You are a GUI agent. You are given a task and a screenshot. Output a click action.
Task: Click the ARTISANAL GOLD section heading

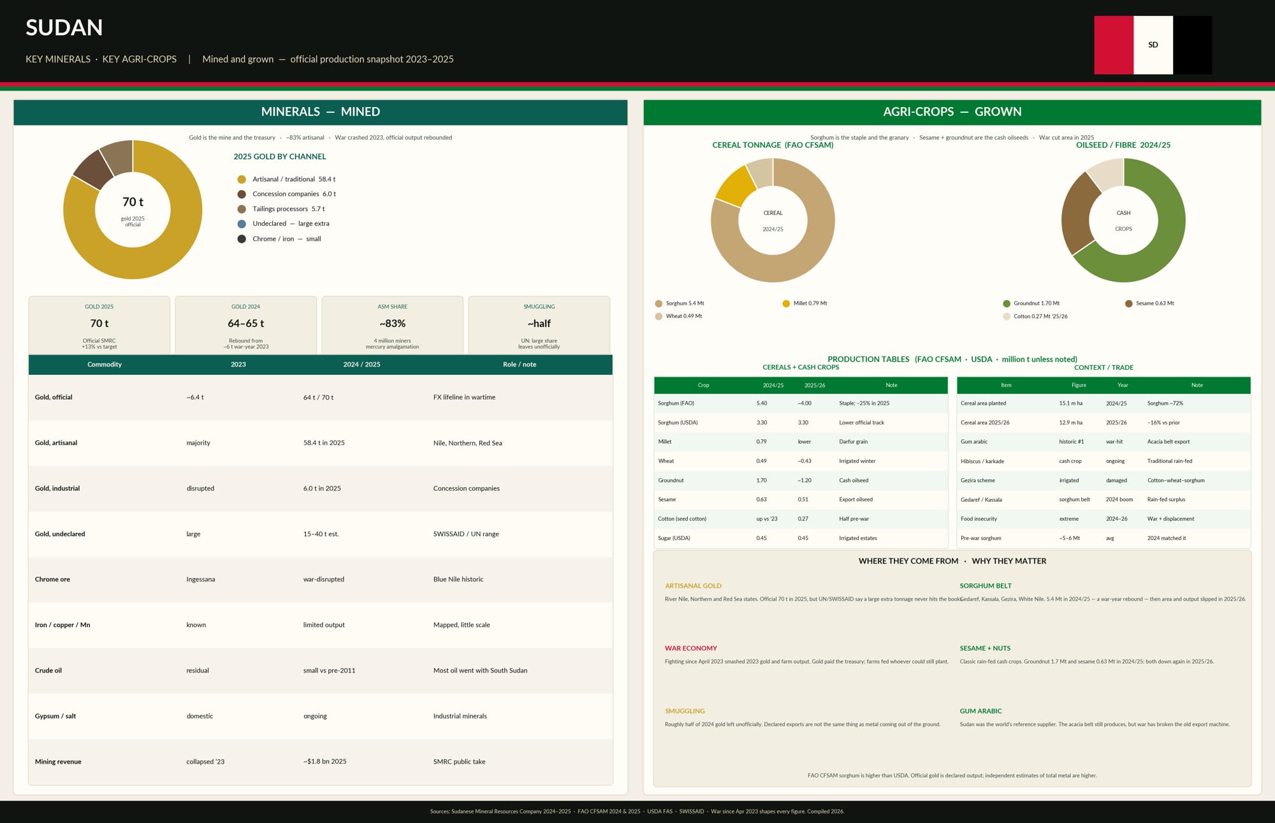pos(693,586)
